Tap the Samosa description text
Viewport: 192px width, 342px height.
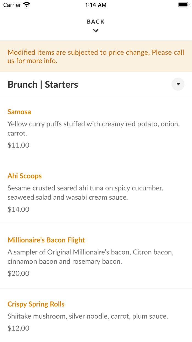94,128
